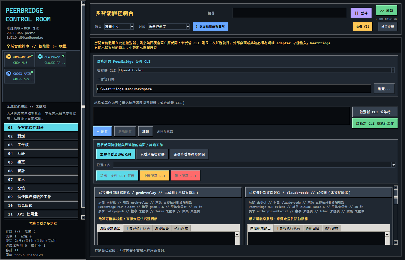Viewport: 405px width, 260px height.
Task: Click the left sidebar vertical scrollbar thumb
Action: (x=83, y=106)
